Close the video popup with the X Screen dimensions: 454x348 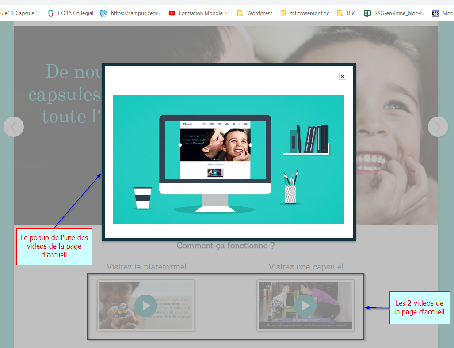(x=342, y=76)
